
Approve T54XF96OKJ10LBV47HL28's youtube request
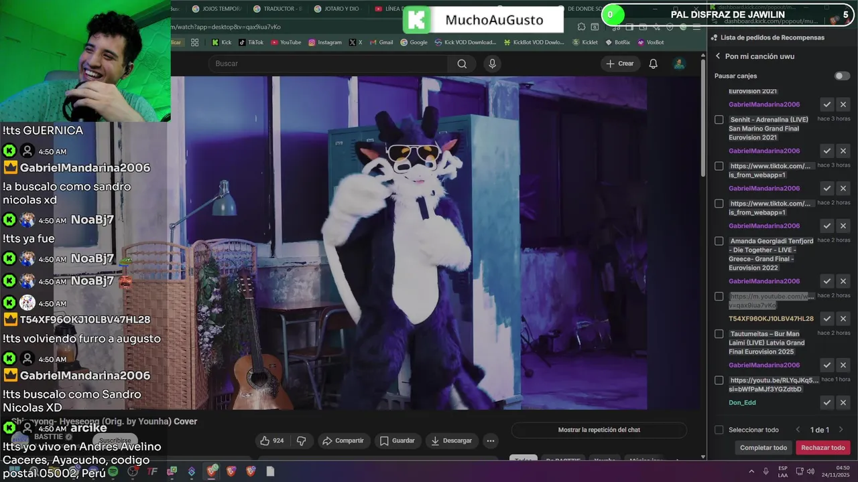827,319
